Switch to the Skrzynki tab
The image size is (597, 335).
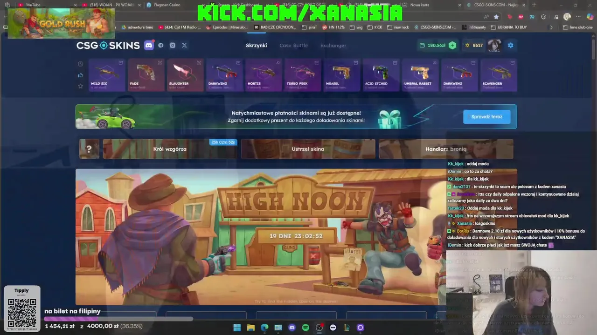point(257,45)
